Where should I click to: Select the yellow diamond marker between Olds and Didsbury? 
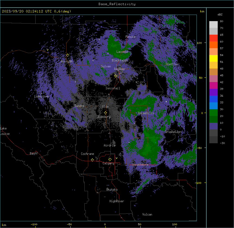tap(106, 113)
